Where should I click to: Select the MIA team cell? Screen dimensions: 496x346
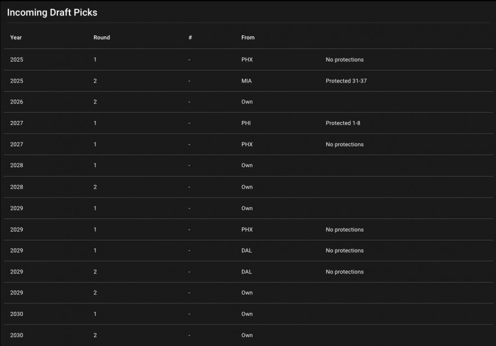pyautogui.click(x=246, y=81)
